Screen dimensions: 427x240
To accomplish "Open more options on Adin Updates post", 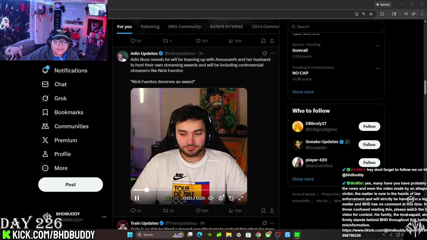I will (x=272, y=53).
